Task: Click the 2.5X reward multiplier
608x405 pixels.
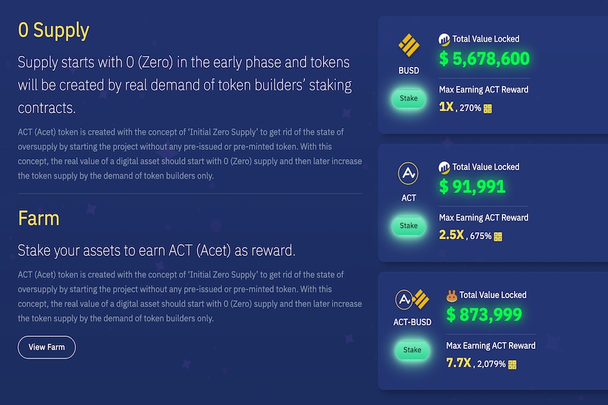Action: coord(452,235)
